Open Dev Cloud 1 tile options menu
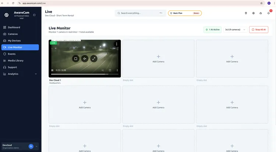276x152 pixels. 117,44
